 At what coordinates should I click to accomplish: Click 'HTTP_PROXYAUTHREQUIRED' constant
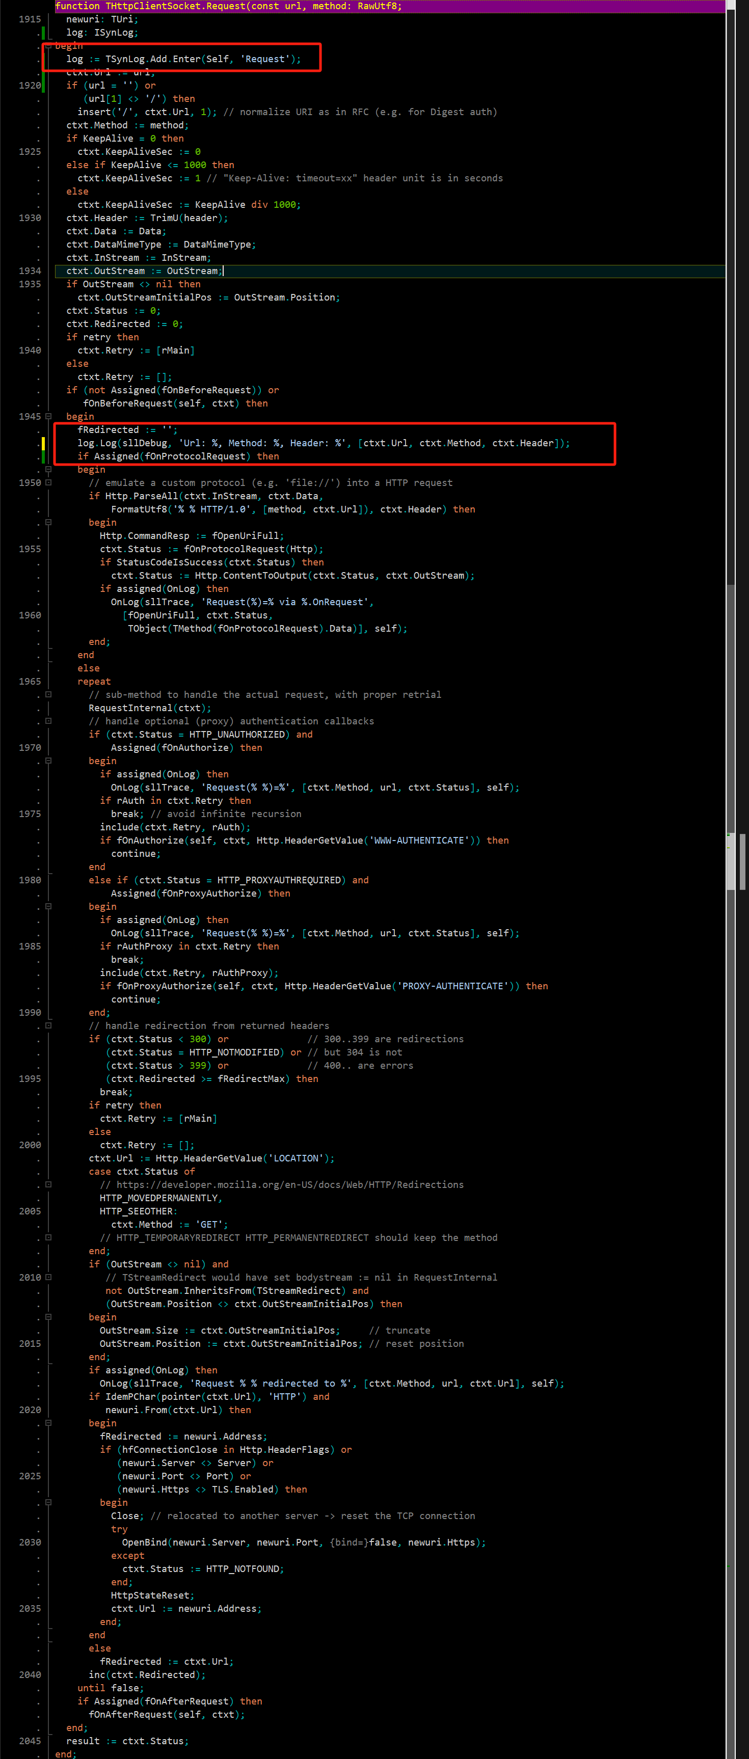pos(279,880)
